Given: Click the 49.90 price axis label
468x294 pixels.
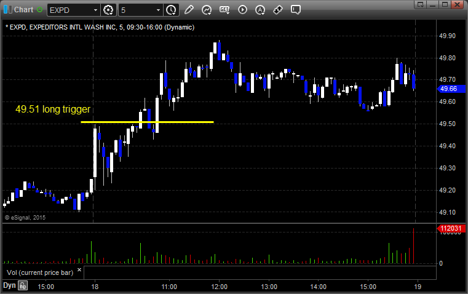Looking at the screenshot, I should click(x=448, y=36).
